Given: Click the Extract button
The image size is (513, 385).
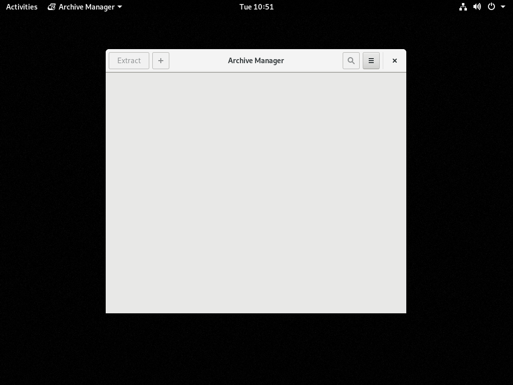Looking at the screenshot, I should (129, 61).
